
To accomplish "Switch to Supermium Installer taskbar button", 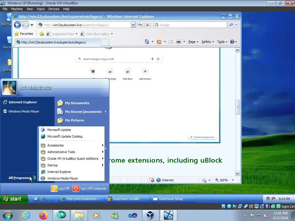I will coord(127,199).
